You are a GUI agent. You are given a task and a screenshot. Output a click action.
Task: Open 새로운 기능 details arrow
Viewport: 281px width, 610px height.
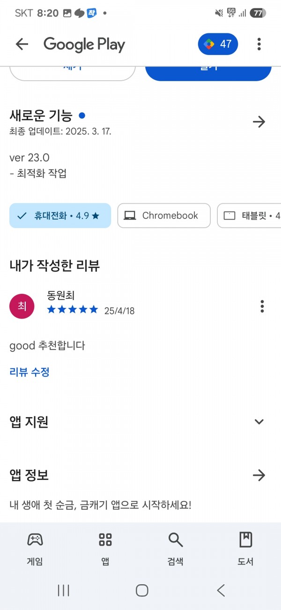click(x=259, y=122)
